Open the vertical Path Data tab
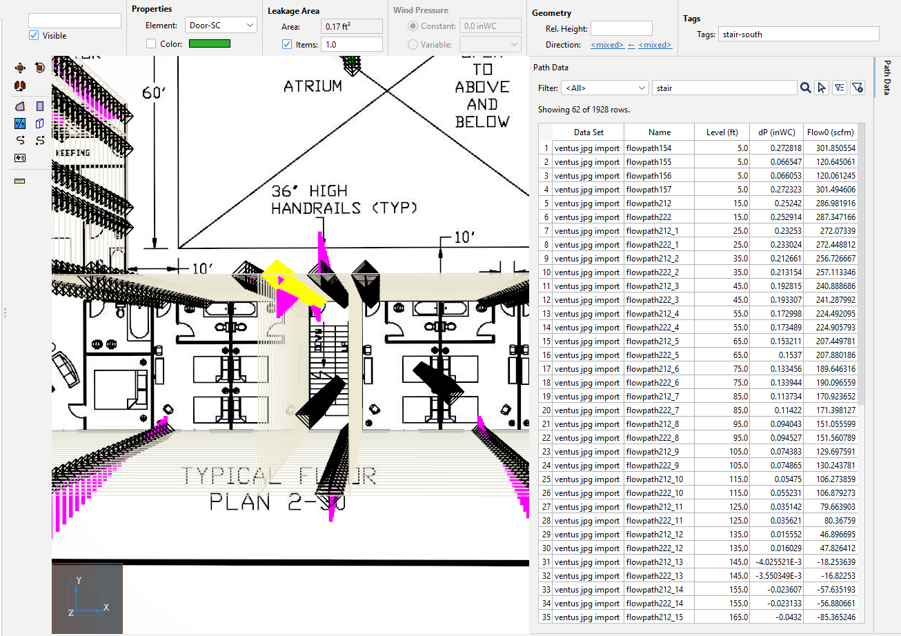This screenshot has height=636, width=901. pos(886,77)
